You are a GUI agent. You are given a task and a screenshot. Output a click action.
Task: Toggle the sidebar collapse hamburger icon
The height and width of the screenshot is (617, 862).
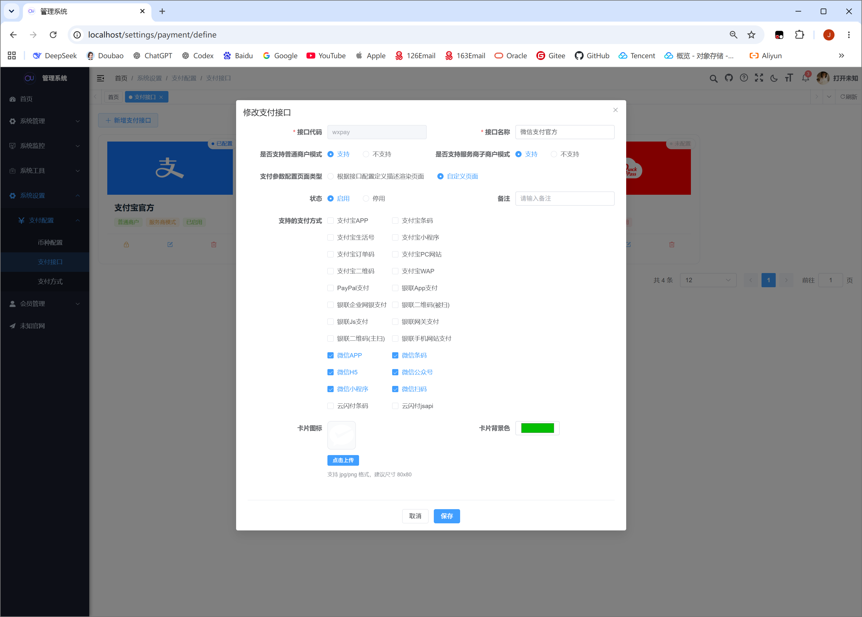tap(100, 78)
